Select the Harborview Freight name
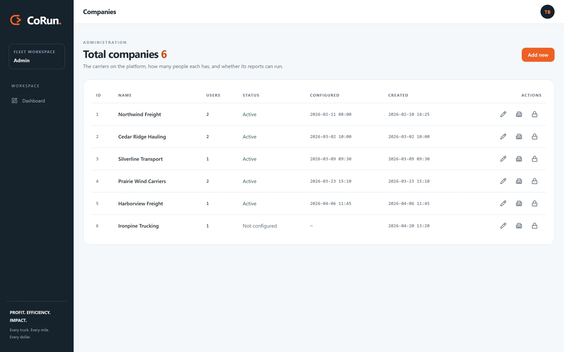This screenshot has height=352, width=564. [141, 203]
